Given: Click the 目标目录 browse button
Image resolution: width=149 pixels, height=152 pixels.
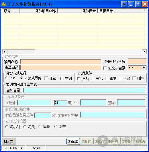Looking at the screenshot, I should point(13,90).
